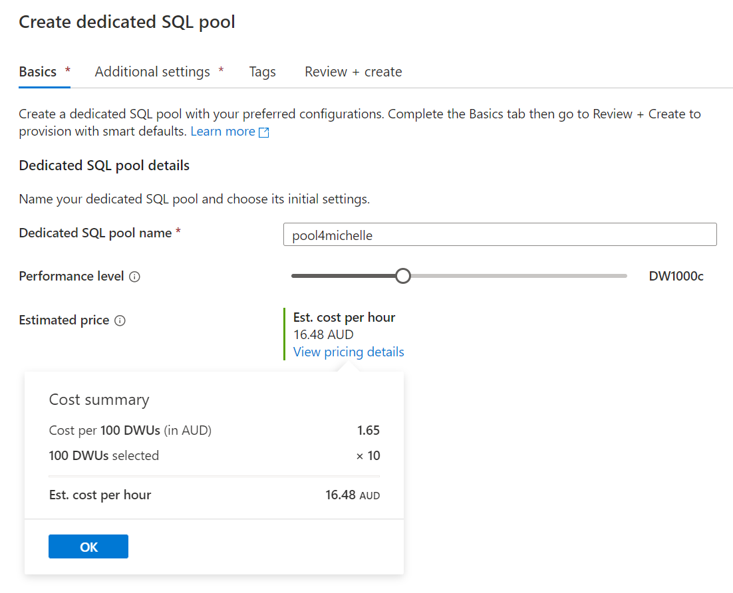
Task: Select the Review + create tab
Action: 353,72
